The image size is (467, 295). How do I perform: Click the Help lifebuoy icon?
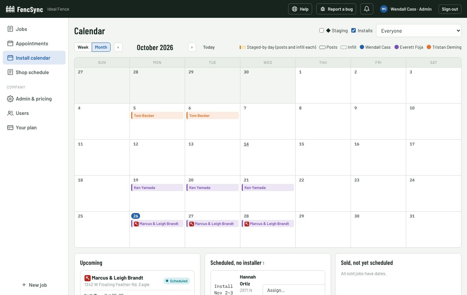tap(295, 9)
